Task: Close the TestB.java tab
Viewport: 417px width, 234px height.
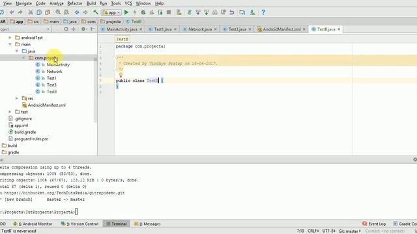Action: [339, 29]
